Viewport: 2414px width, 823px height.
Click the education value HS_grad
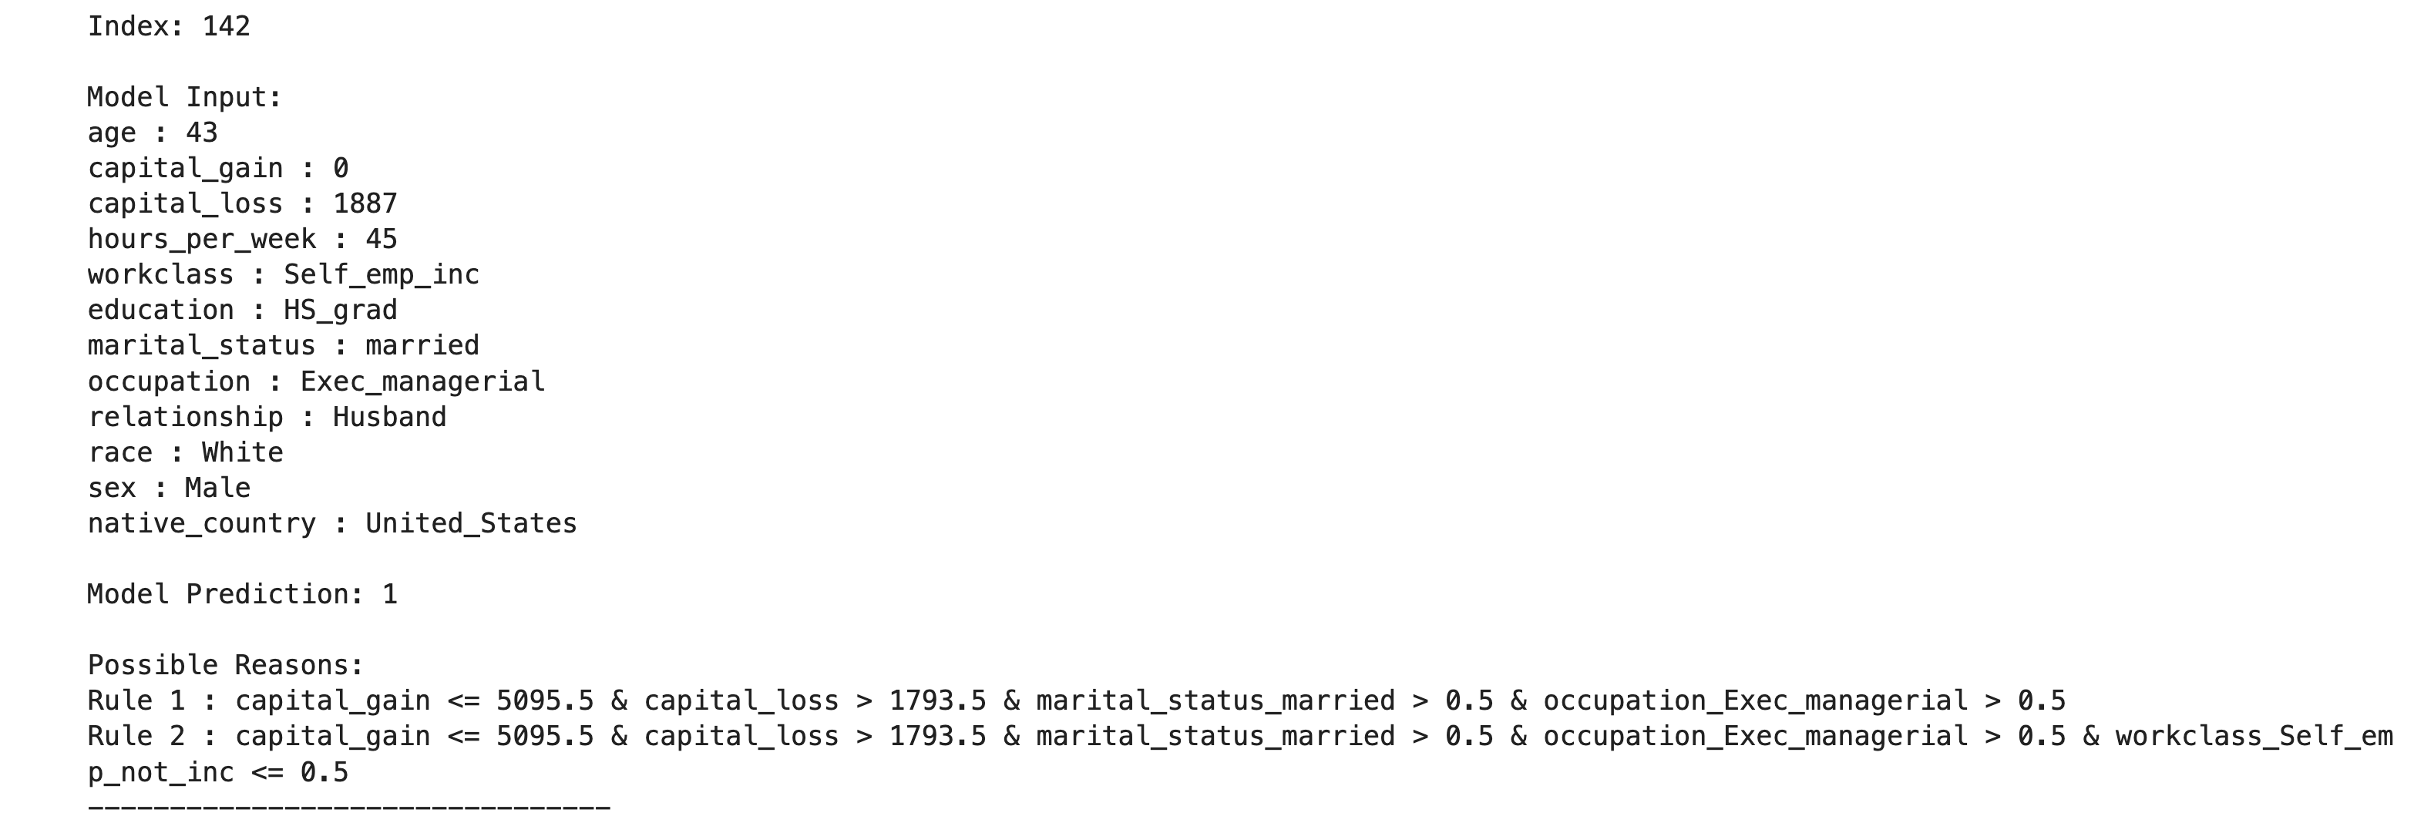340,311
